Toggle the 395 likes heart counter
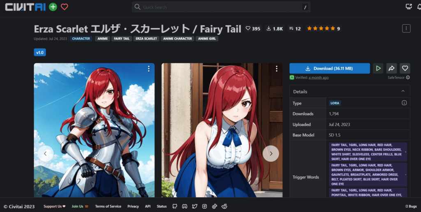The width and height of the screenshot is (421, 212). [x=253, y=28]
